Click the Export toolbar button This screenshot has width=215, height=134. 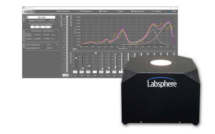click(104, 11)
